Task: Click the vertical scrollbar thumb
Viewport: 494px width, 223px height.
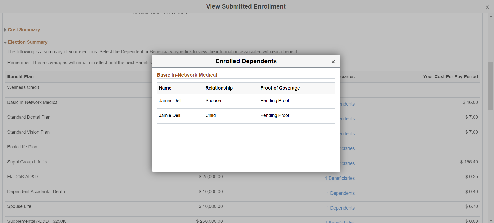Action: click(490, 86)
